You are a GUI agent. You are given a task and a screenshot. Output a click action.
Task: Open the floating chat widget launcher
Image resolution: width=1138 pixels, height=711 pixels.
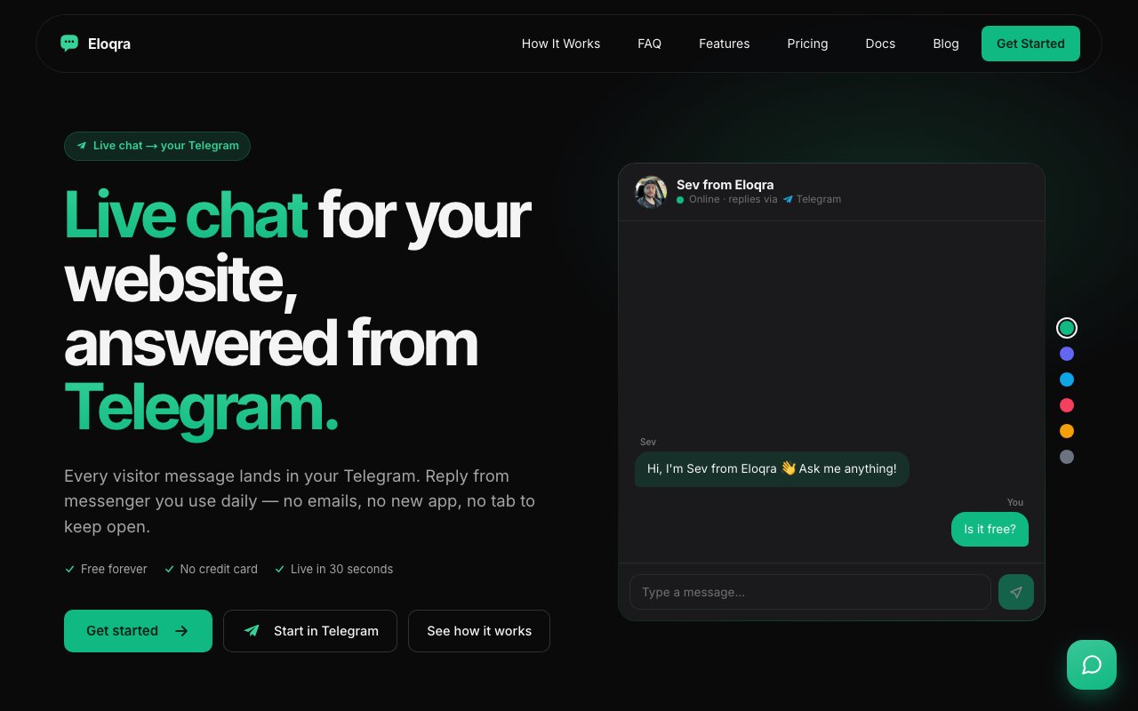pyautogui.click(x=1092, y=665)
